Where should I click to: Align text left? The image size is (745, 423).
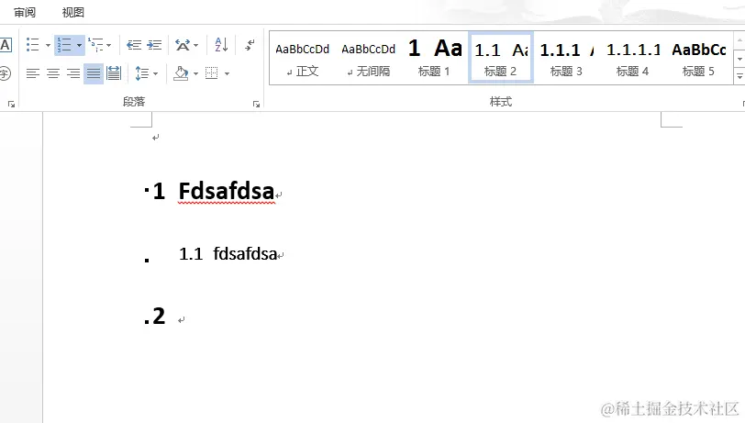tap(33, 73)
